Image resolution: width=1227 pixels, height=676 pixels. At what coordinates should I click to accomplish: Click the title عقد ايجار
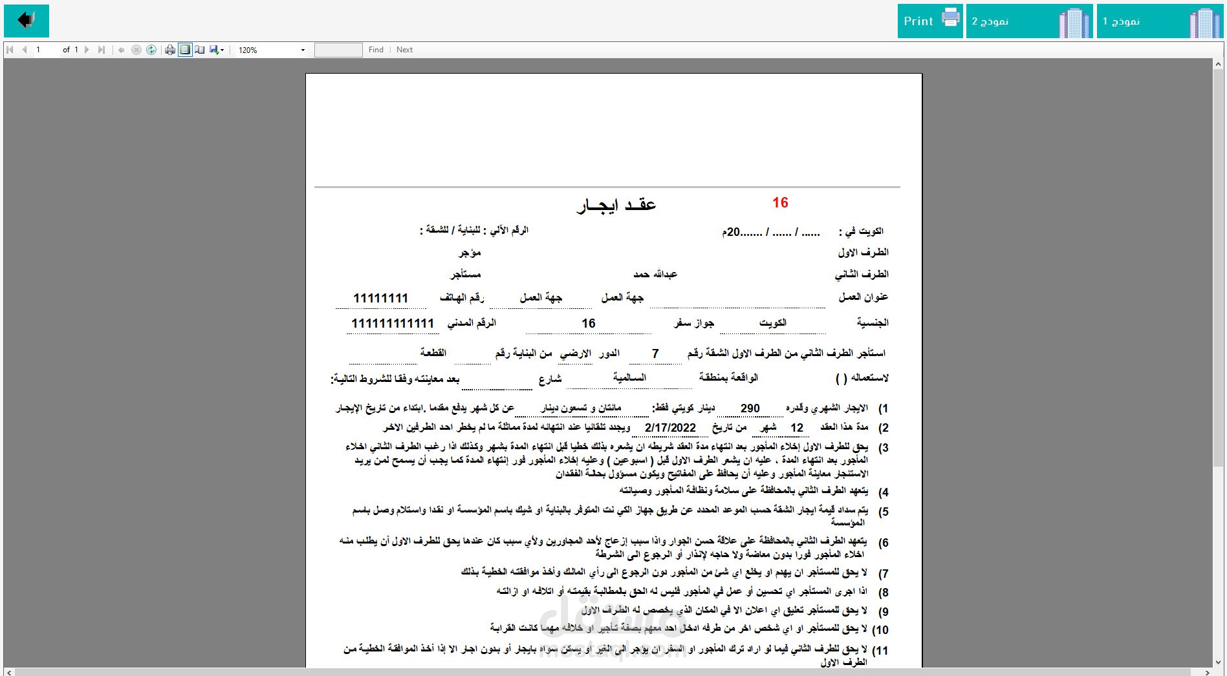click(x=616, y=206)
